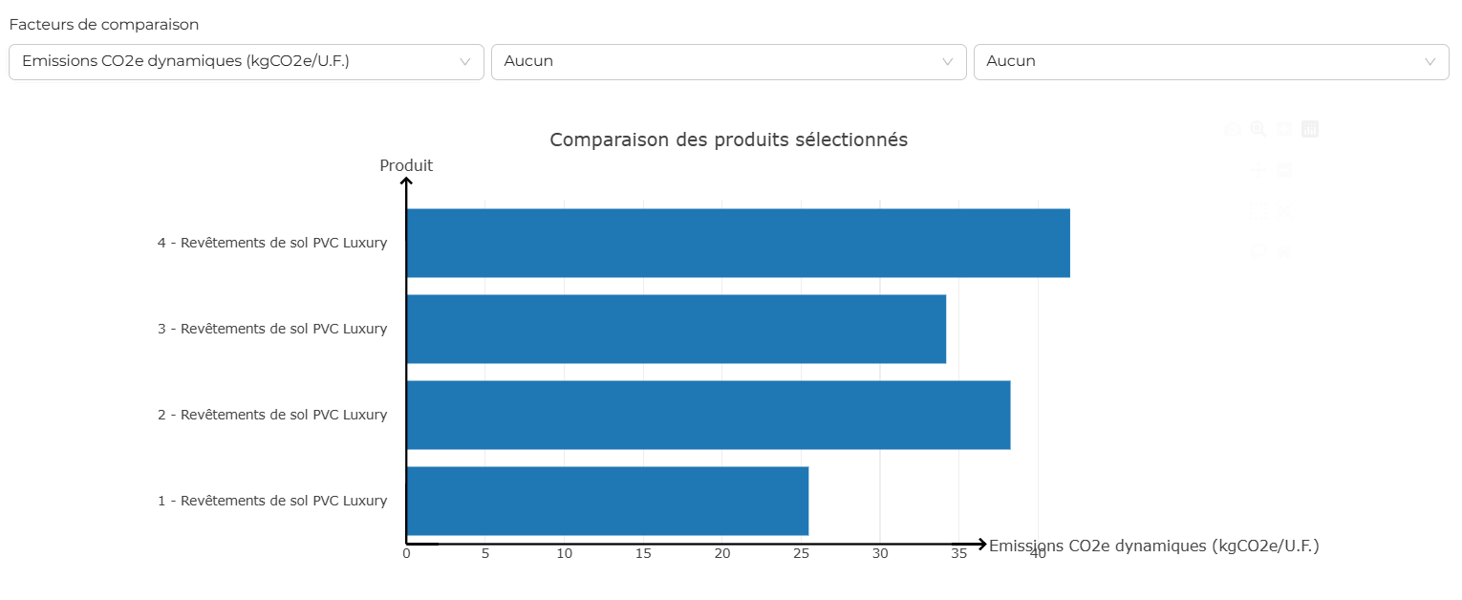Click the bar for product 4 Revêtements
The height and width of the screenshot is (600, 1462).
click(x=738, y=243)
